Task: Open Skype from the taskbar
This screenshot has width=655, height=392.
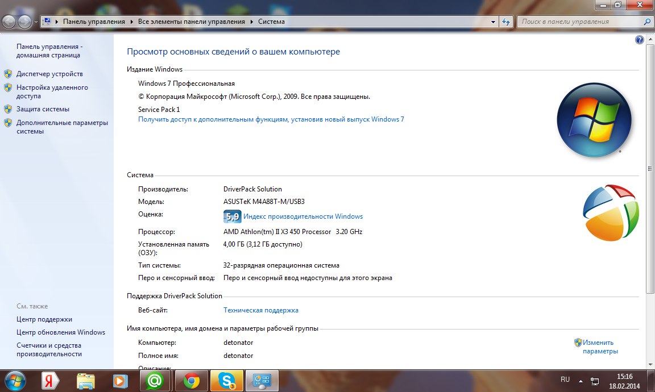Action: (x=227, y=381)
